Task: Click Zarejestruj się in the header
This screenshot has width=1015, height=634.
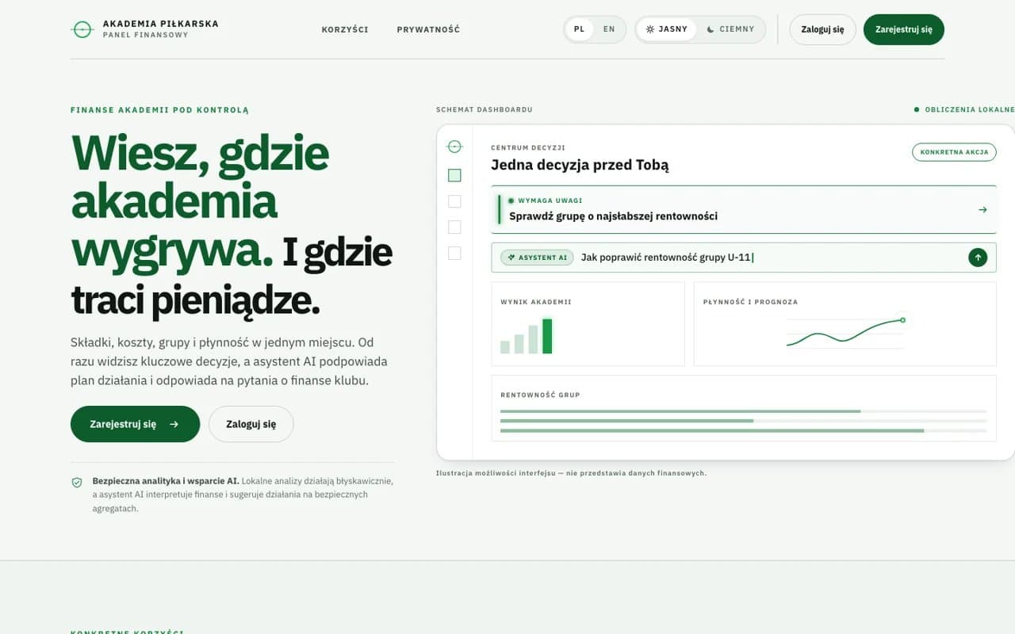Action: click(904, 29)
